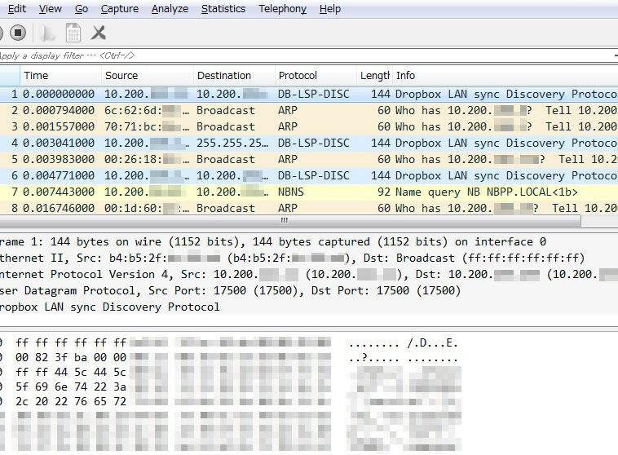This screenshot has height=455, width=618.
Task: Select packet 4 to 255.255.25 destination
Action: coord(309,143)
